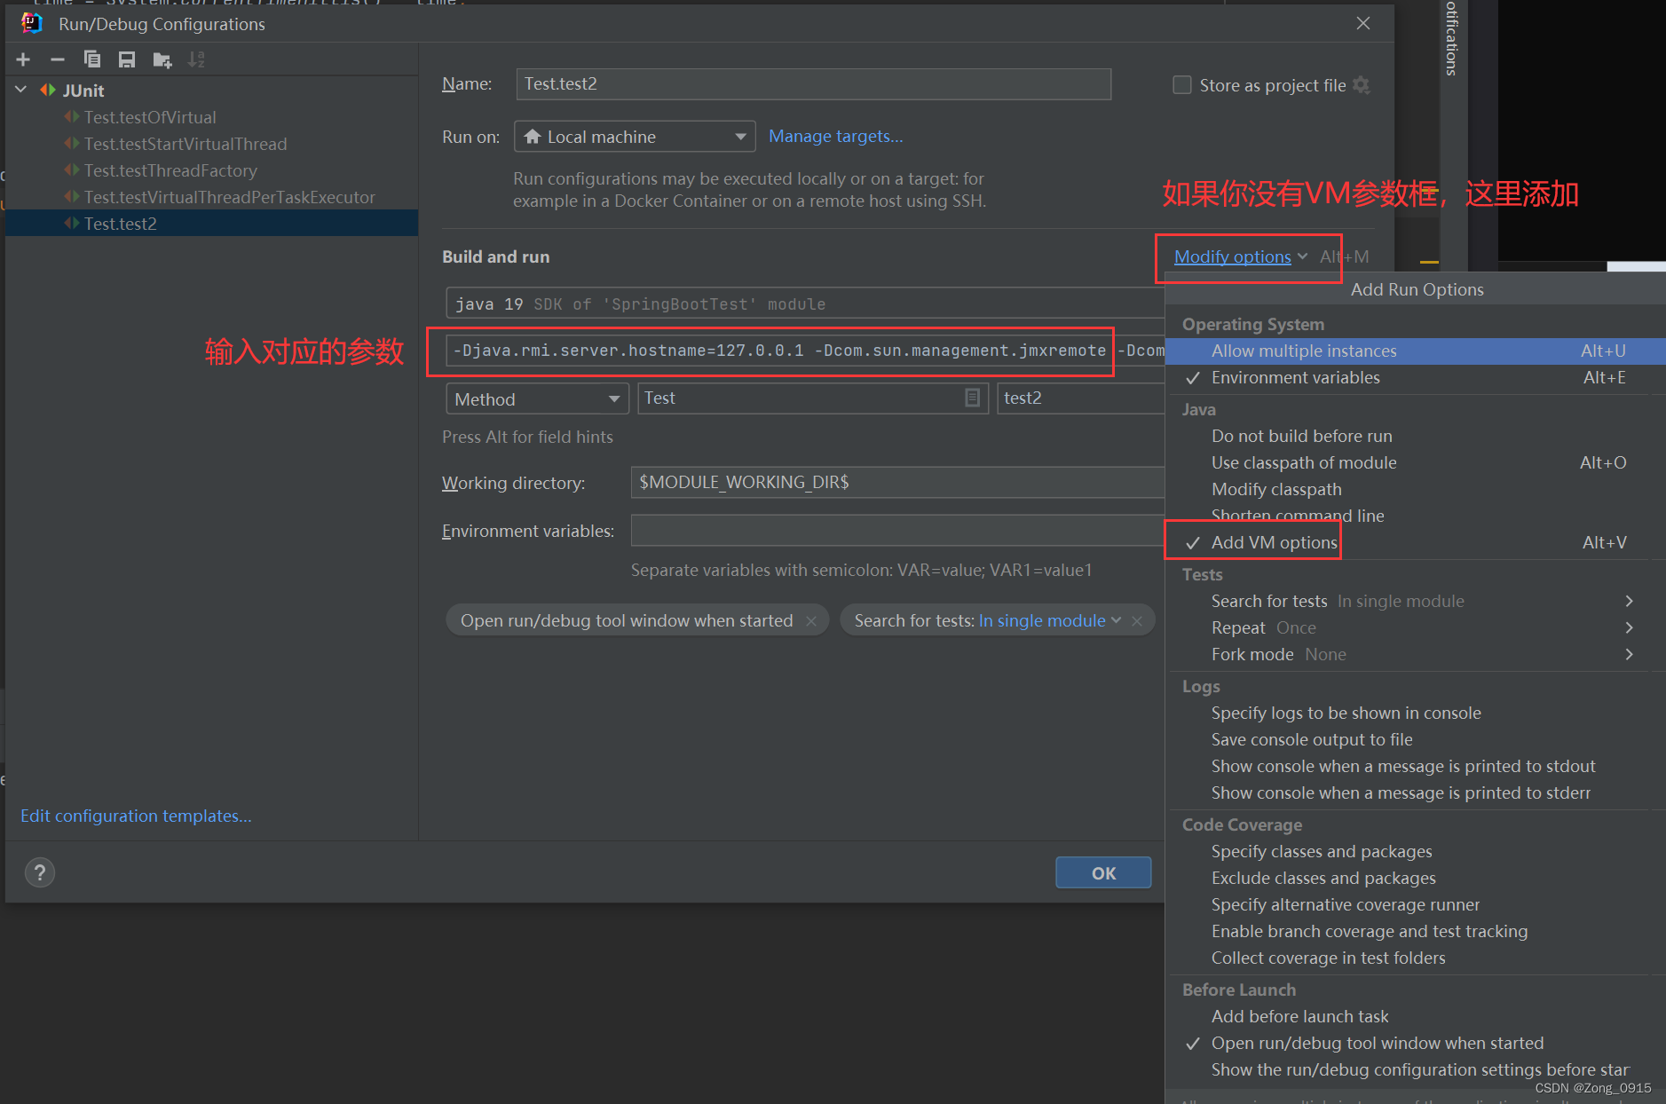Select Test.testOfVirtual configuration
This screenshot has width=1666, height=1104.
(x=211, y=117)
